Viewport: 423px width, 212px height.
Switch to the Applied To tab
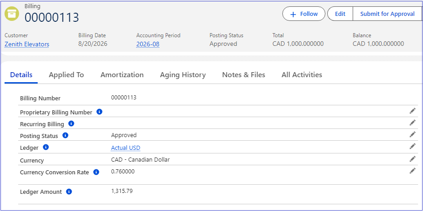[66, 75]
